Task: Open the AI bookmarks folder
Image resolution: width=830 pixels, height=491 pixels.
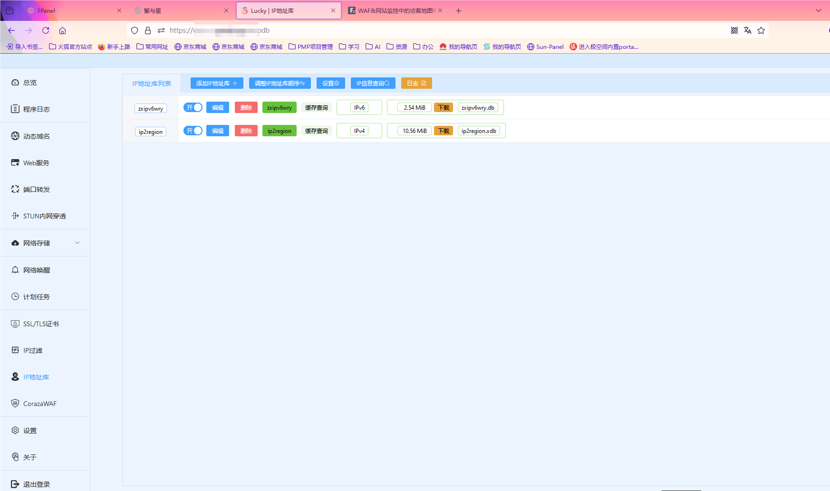Action: 373,47
